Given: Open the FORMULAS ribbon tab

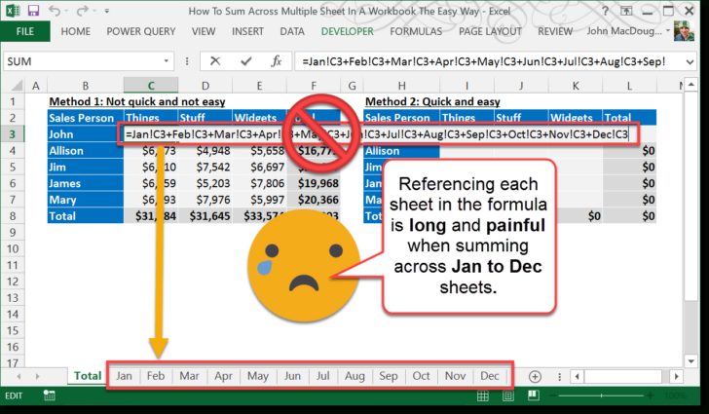Looking at the screenshot, I should click(x=416, y=31).
